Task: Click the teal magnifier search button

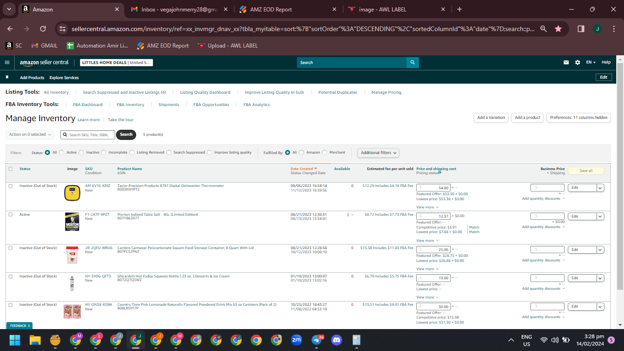Action: (412, 63)
